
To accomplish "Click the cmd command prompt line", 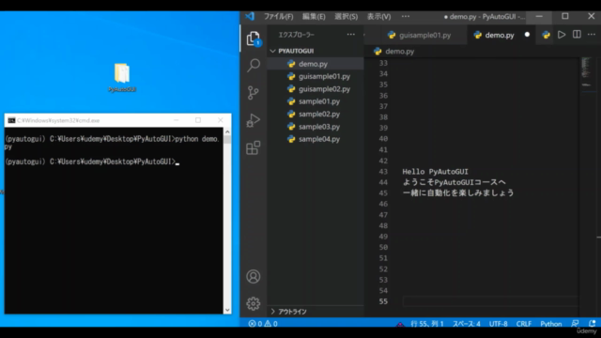I will click(x=92, y=161).
